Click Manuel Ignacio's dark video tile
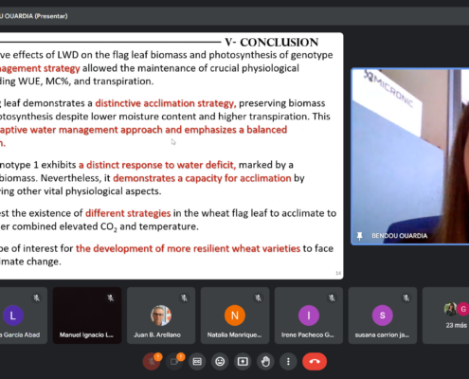469x379 pixels. point(87,316)
